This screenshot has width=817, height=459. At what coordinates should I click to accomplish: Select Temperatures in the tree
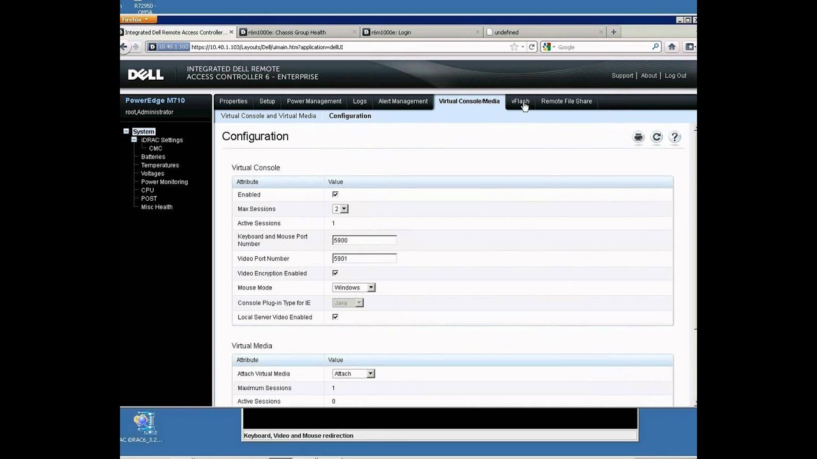[x=160, y=165]
